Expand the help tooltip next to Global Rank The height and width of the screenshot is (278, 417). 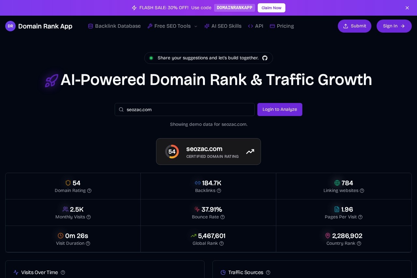click(222, 243)
